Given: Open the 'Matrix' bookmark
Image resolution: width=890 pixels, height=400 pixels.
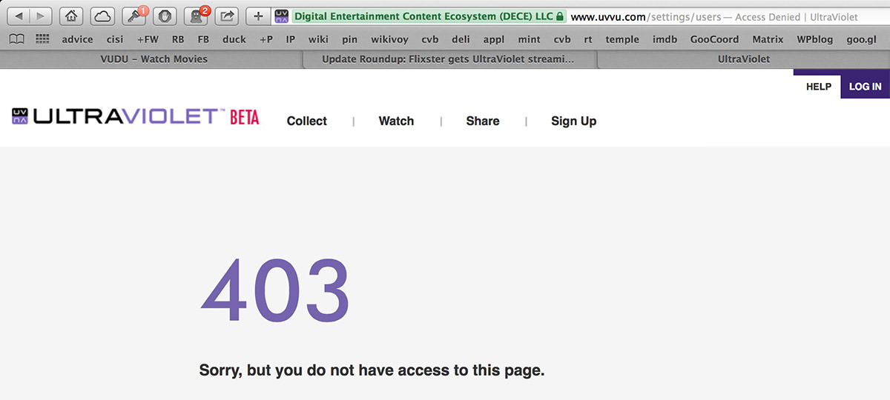Looking at the screenshot, I should tap(768, 39).
